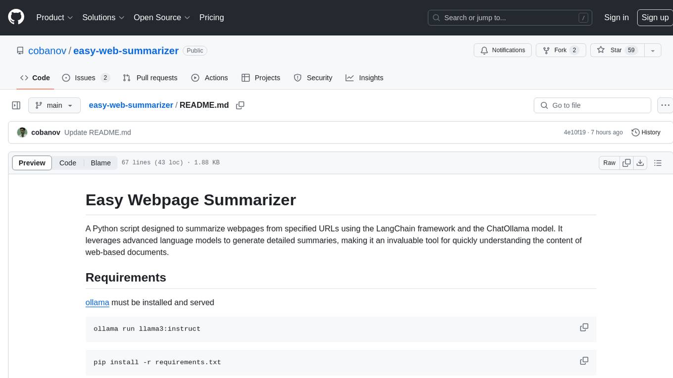Open cobanov's avatar in commit row
673x378 pixels.
(x=22, y=133)
